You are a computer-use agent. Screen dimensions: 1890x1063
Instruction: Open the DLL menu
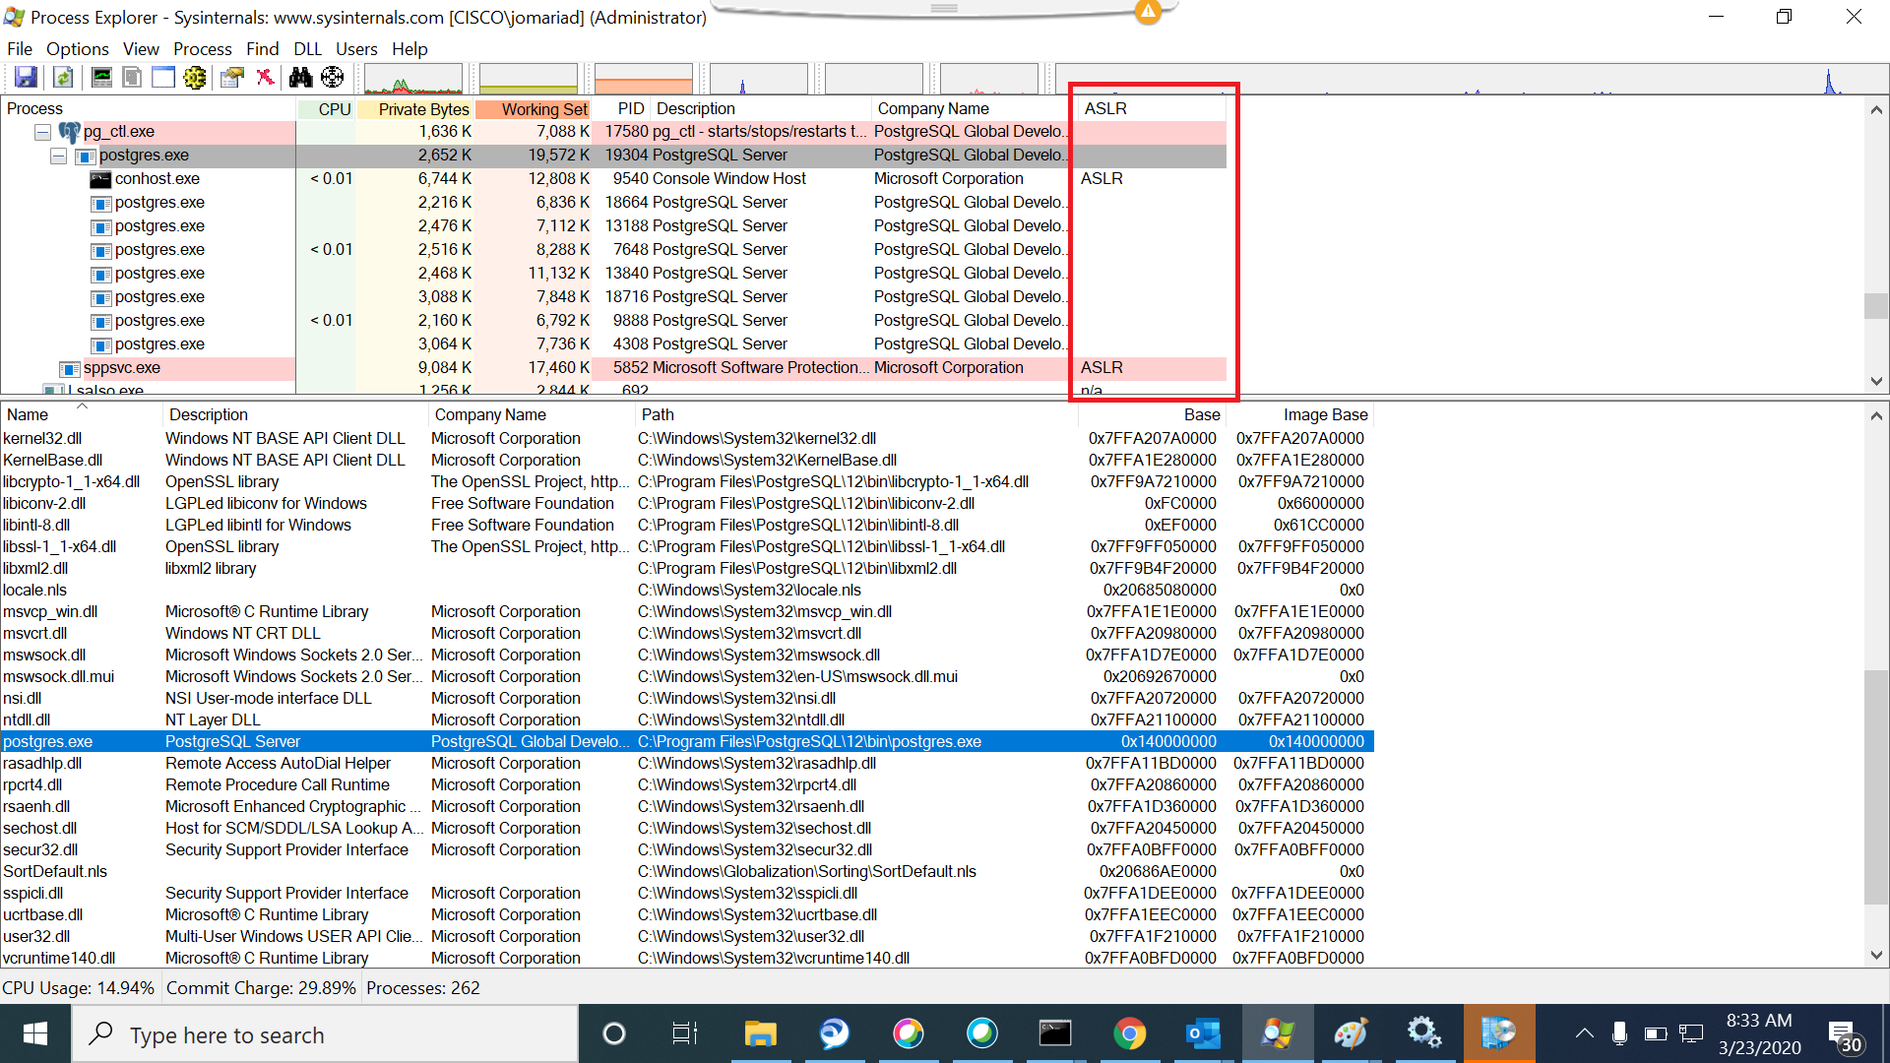[x=307, y=49]
